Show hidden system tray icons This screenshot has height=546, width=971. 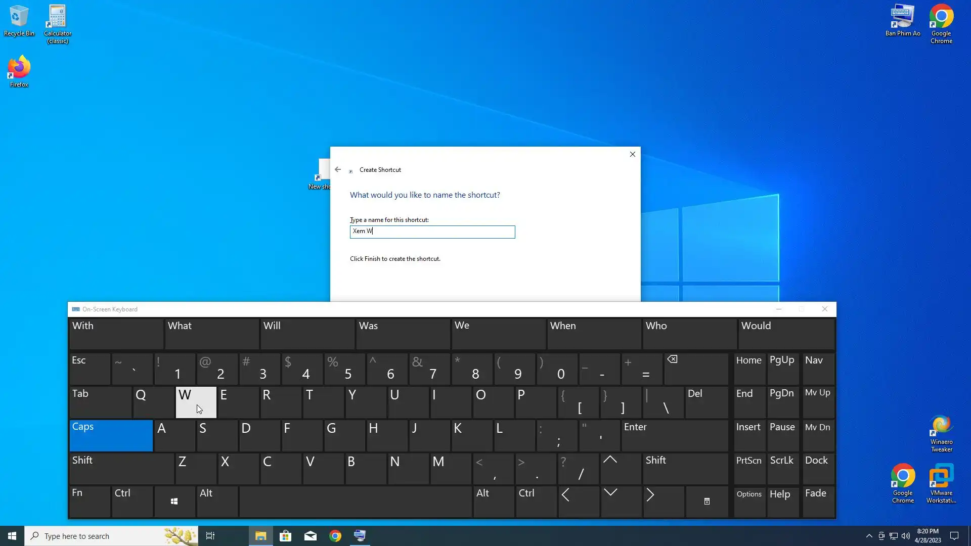tap(869, 536)
